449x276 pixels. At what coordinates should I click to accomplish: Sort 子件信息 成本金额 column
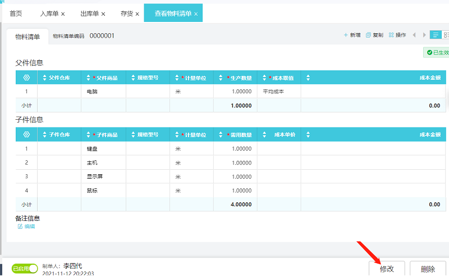click(x=308, y=134)
